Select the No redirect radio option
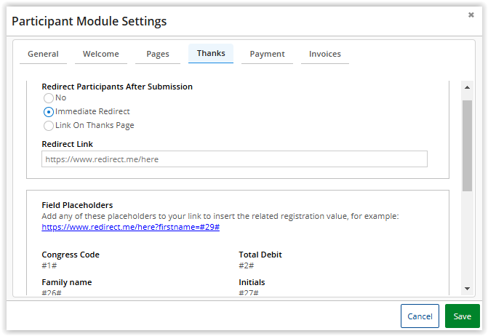488x336 pixels. tap(49, 98)
